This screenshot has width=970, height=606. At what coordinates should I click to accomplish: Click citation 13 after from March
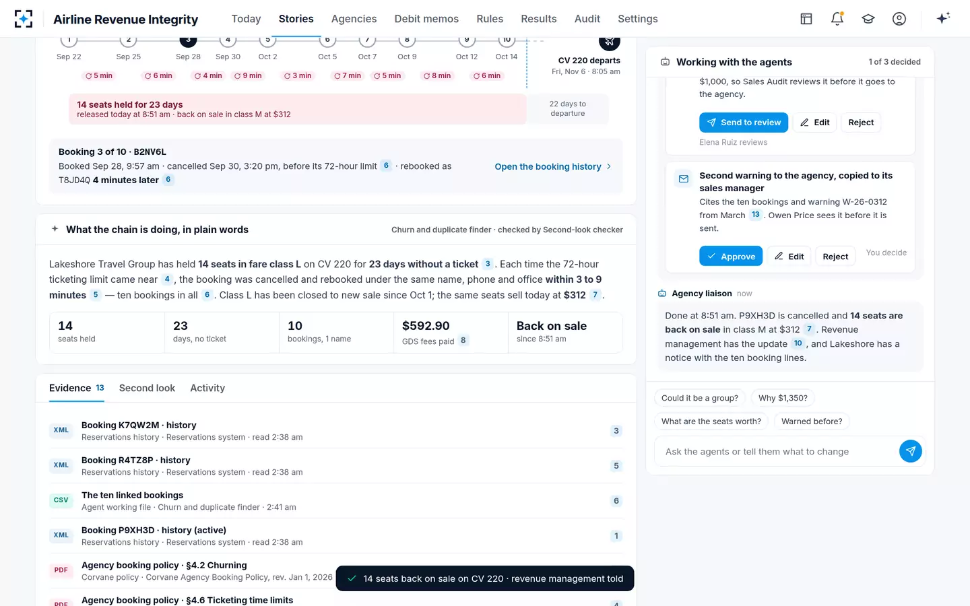pos(755,215)
